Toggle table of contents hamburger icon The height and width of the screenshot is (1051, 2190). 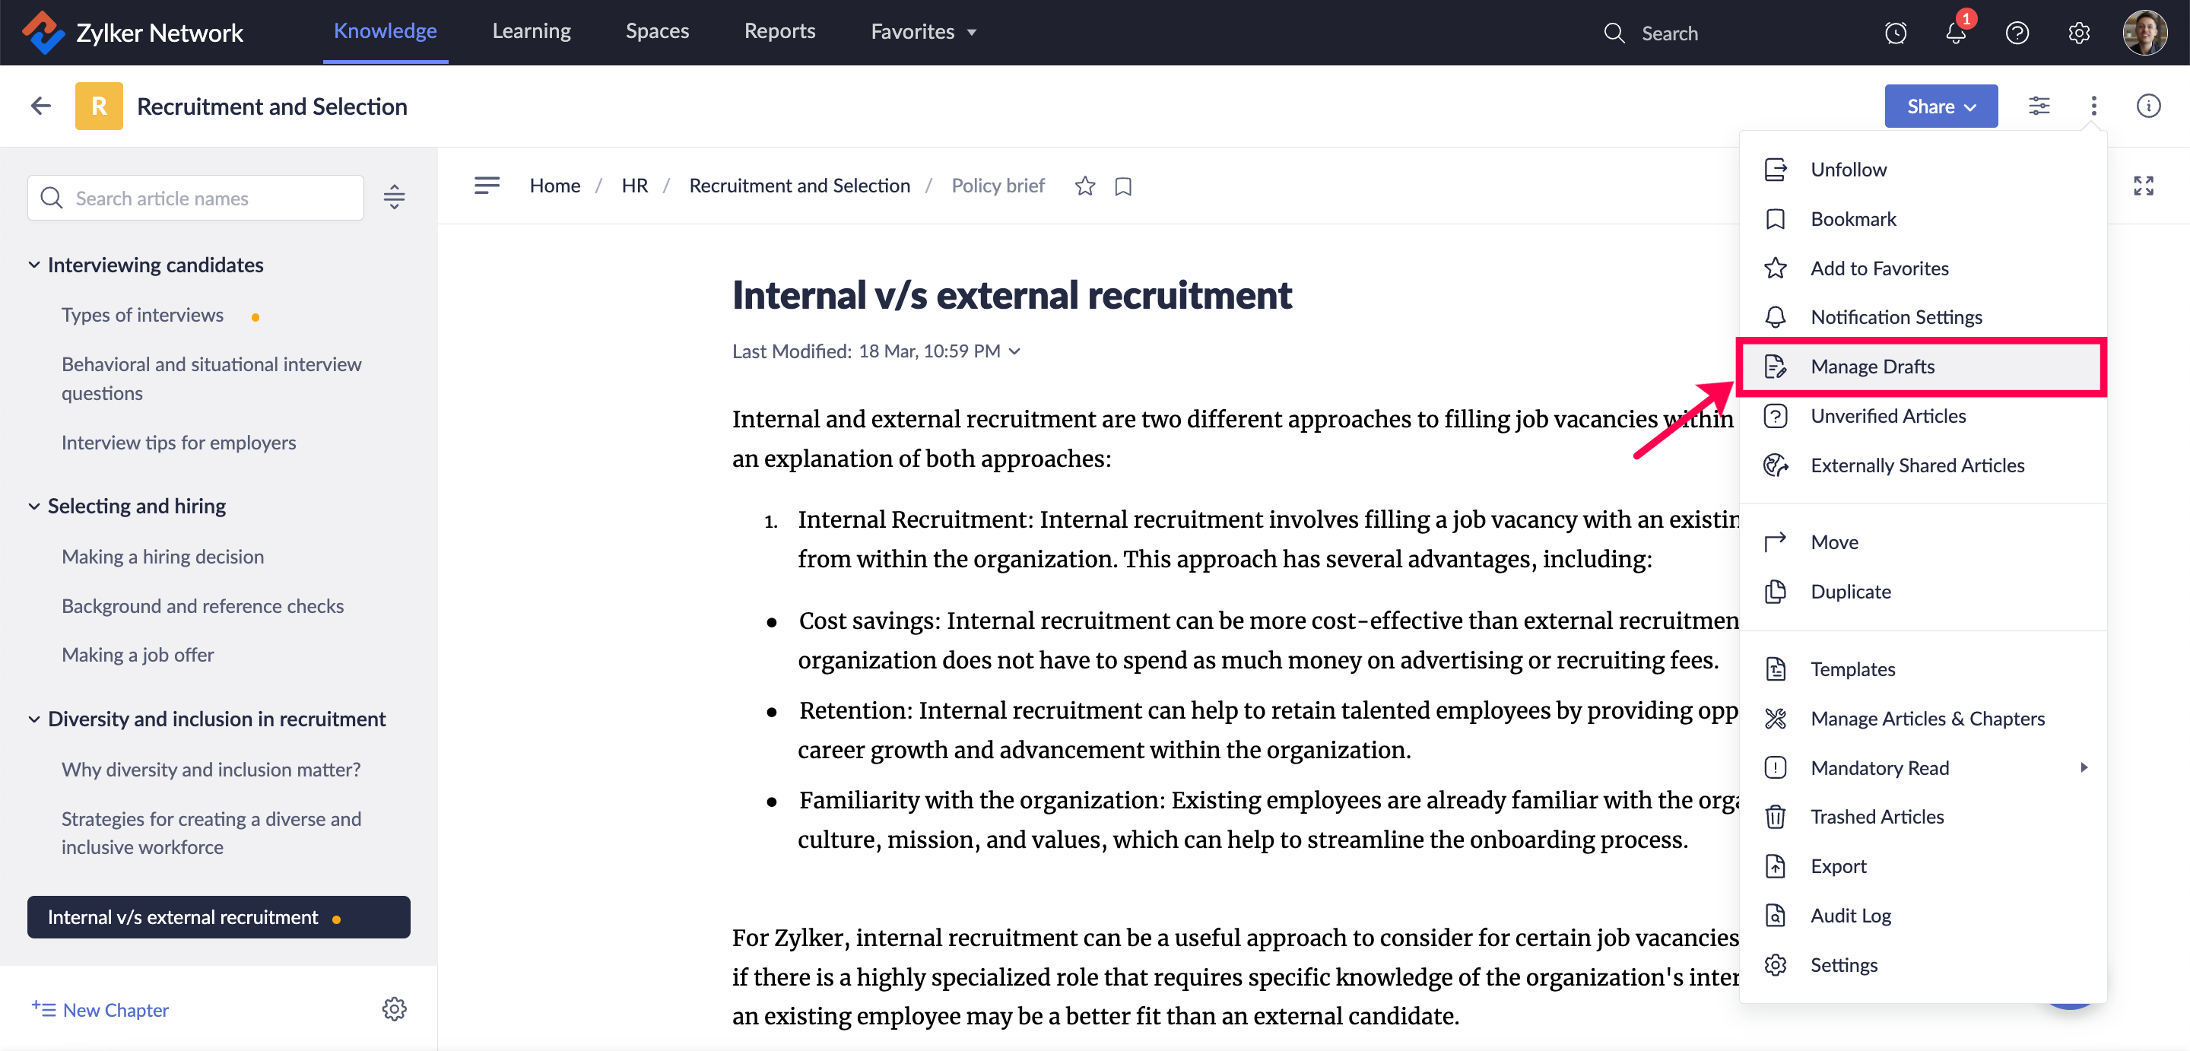[x=487, y=186]
